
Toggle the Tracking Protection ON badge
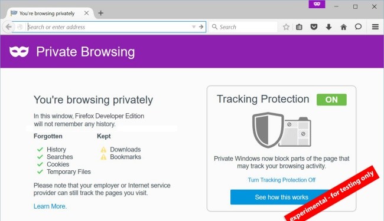pyautogui.click(x=331, y=100)
